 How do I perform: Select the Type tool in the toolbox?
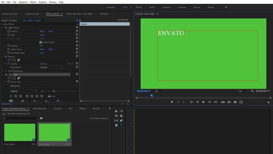point(121,125)
